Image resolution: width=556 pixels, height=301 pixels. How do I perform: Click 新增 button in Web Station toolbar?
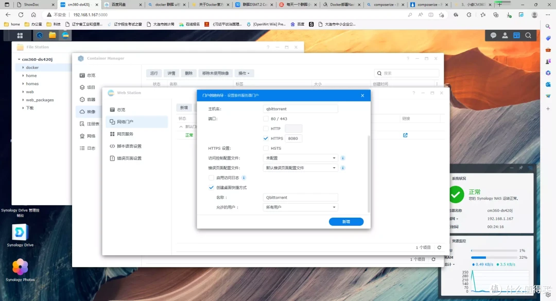tap(184, 108)
